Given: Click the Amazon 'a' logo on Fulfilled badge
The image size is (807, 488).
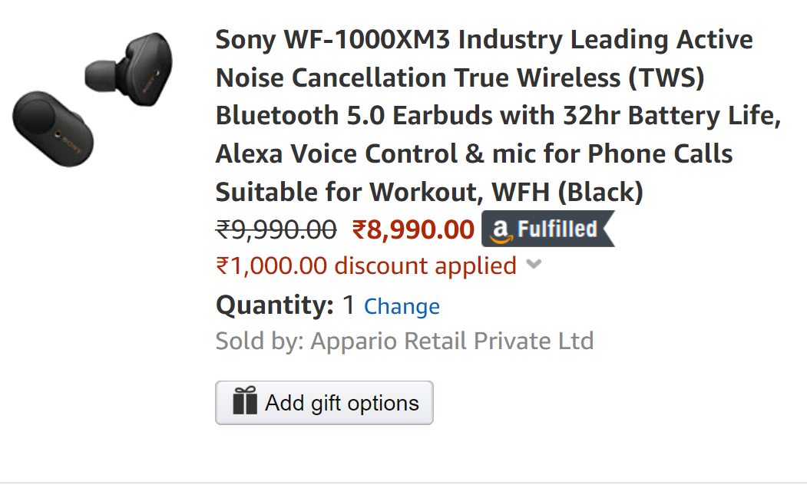Looking at the screenshot, I should click(500, 228).
